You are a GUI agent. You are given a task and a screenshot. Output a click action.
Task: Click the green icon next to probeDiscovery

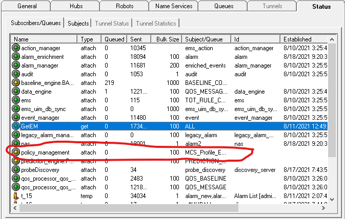tap(16, 170)
